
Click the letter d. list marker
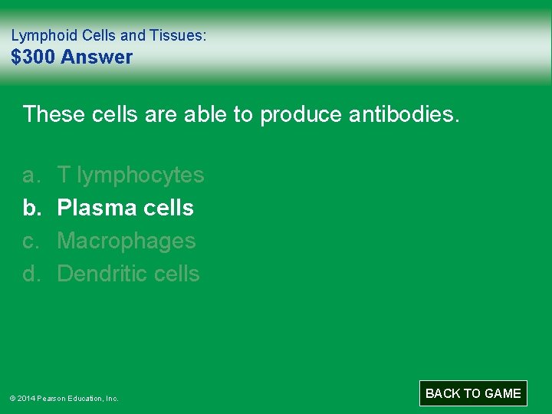click(x=31, y=274)
